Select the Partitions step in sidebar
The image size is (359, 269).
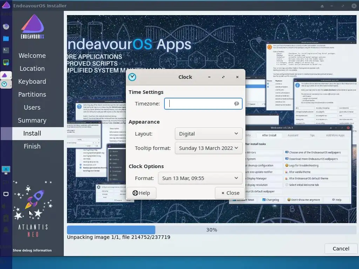32,95
